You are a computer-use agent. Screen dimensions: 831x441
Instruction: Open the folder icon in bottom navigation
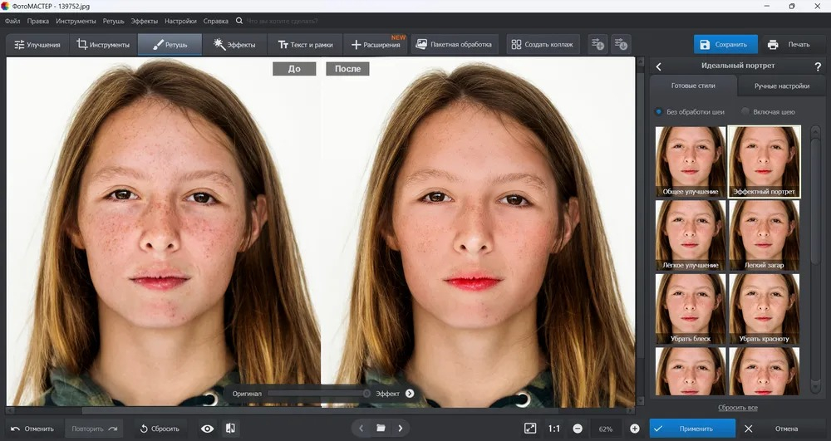click(x=381, y=429)
